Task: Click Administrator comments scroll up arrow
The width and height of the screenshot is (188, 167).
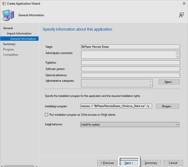Action: 177,53
